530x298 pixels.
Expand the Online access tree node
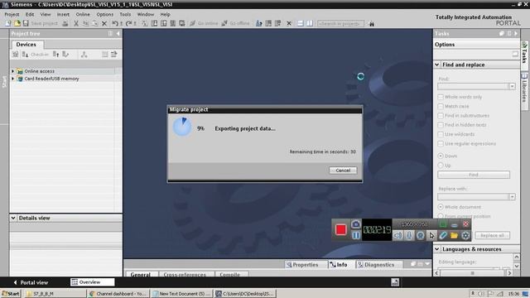(13, 71)
